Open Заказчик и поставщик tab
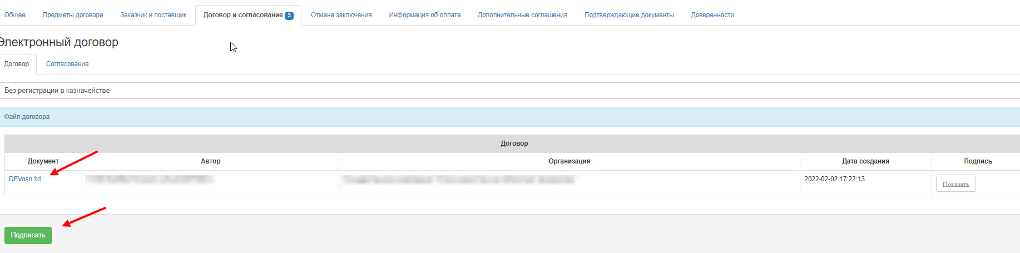Viewport: 1020px width, 253px height. pos(154,15)
